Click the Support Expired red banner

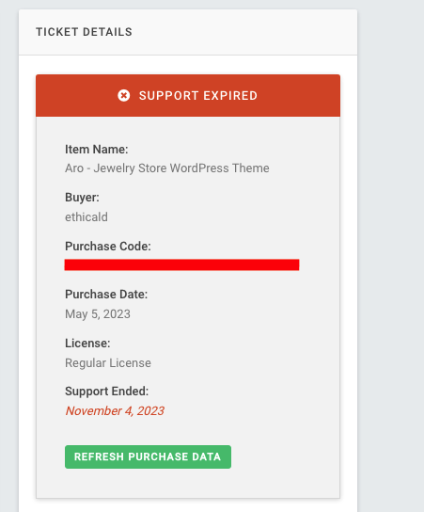coord(188,96)
